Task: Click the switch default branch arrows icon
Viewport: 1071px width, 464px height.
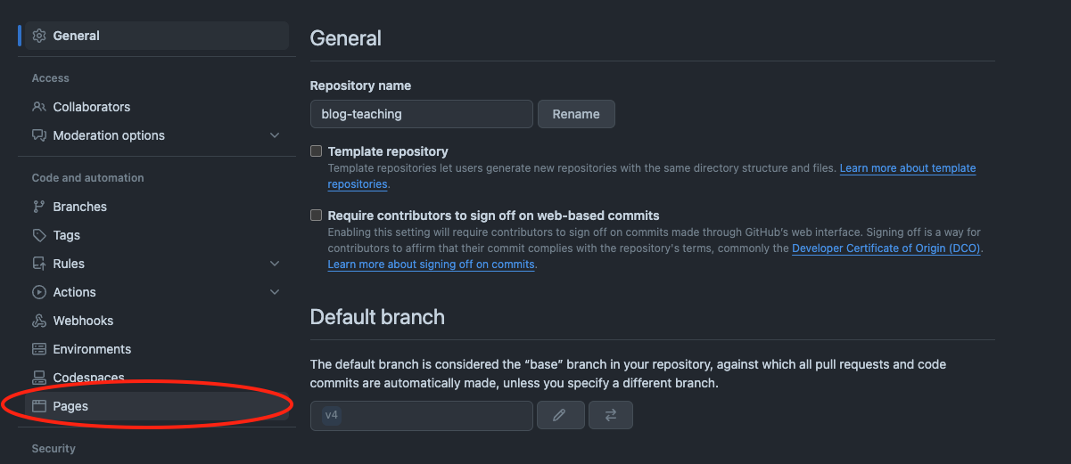Action: tap(611, 415)
